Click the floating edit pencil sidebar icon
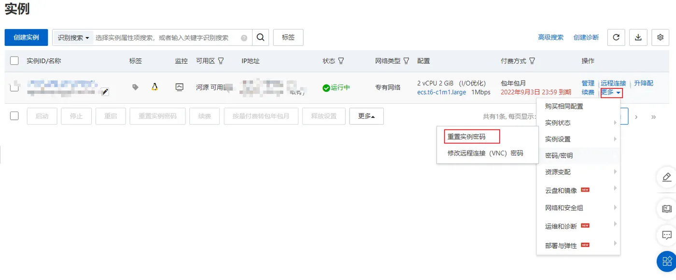676x280 pixels. pyautogui.click(x=667, y=177)
